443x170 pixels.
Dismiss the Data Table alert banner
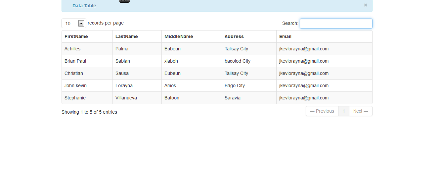click(366, 5)
